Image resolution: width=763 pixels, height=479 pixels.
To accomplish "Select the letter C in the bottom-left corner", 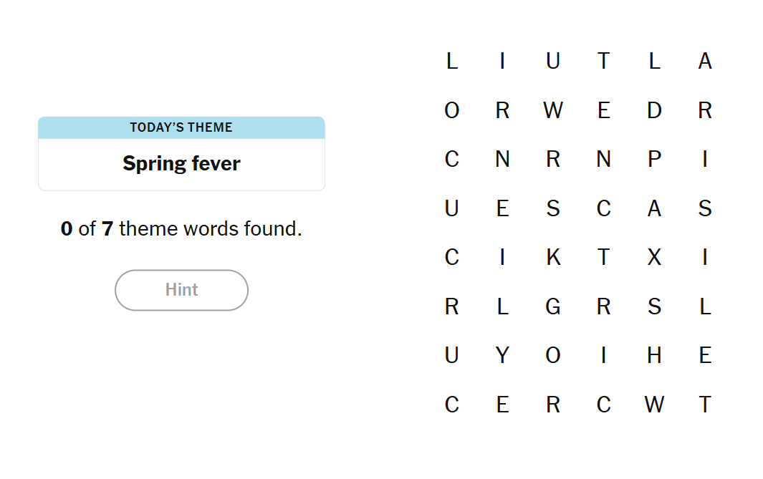I will (452, 404).
